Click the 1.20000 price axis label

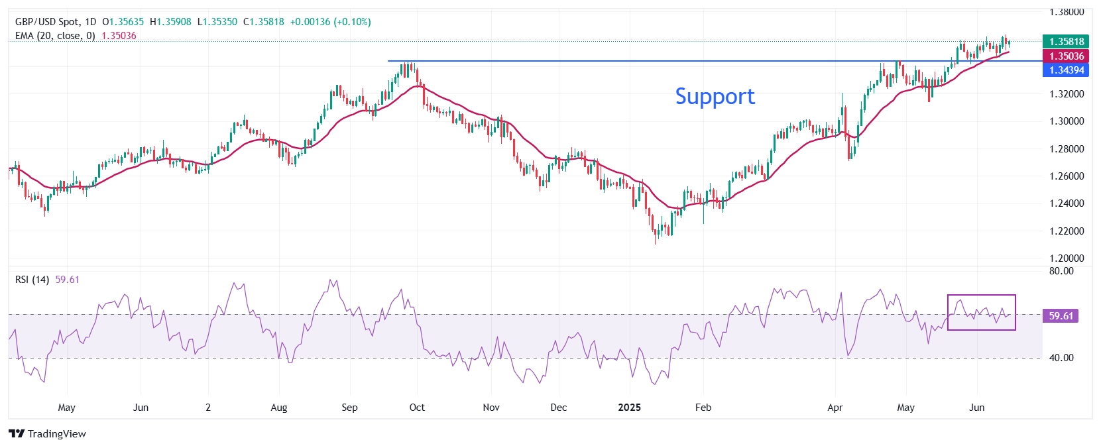pos(1067,258)
